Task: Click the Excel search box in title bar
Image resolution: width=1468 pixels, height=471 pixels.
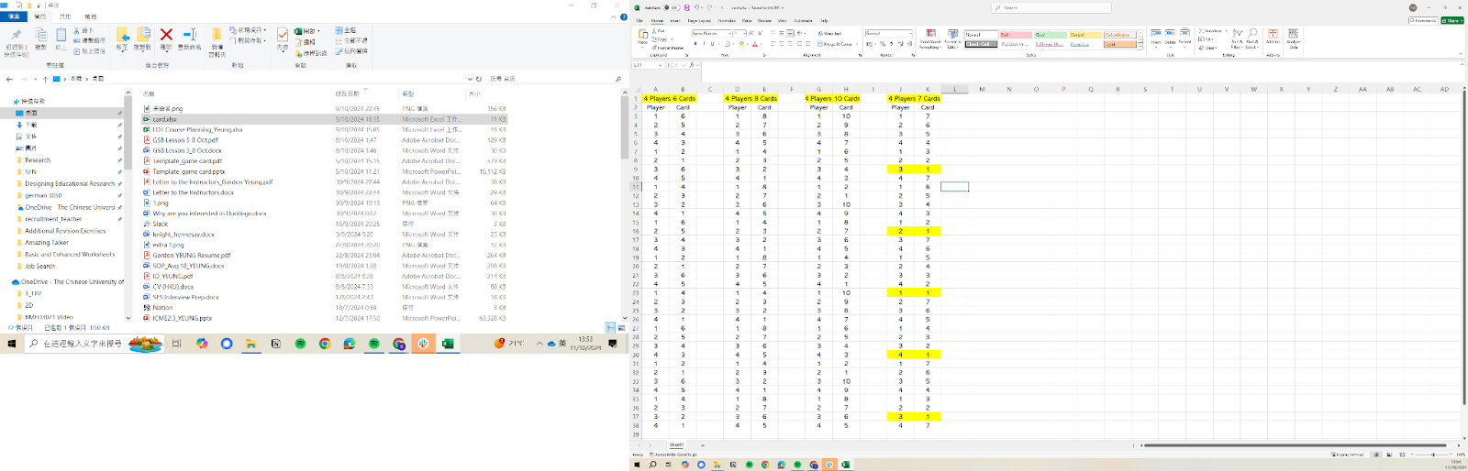Action: coord(1051,7)
